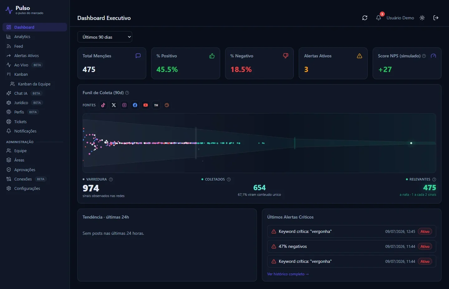Click the Alertas Ativos summary card
449x289 pixels.
pyautogui.click(x=333, y=63)
